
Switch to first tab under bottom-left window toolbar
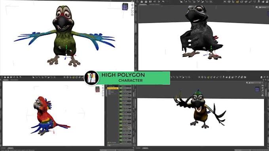(6, 80)
